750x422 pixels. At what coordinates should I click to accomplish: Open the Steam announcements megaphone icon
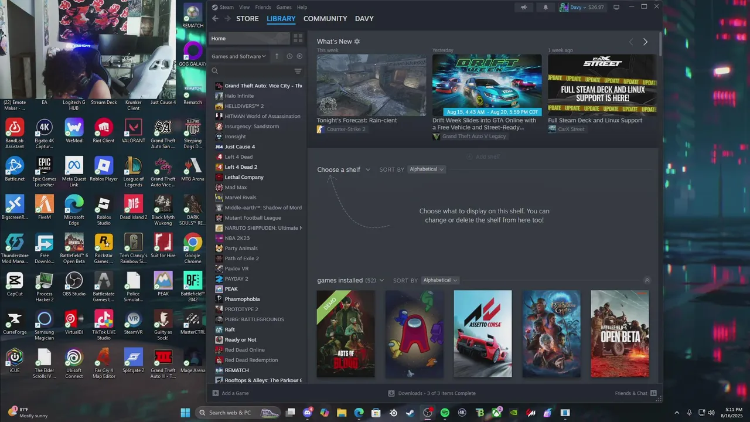[x=524, y=7]
